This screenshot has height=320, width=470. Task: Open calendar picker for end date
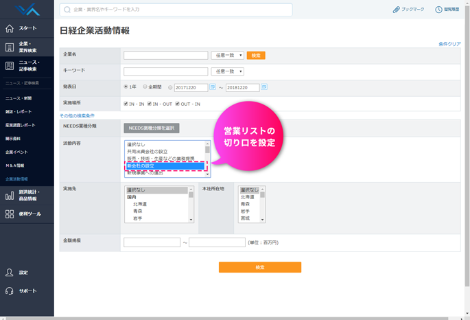[x=264, y=87]
